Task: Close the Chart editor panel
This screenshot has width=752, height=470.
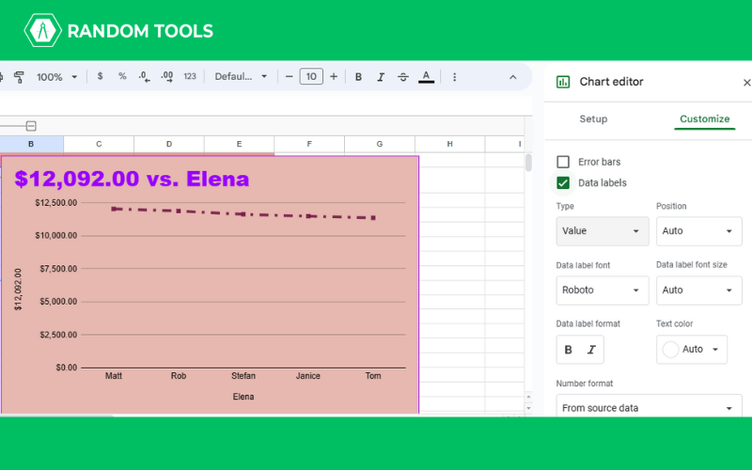Action: click(x=746, y=83)
